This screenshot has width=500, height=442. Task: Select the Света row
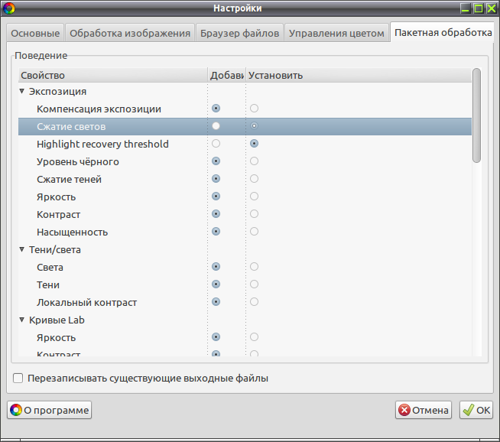click(x=245, y=267)
